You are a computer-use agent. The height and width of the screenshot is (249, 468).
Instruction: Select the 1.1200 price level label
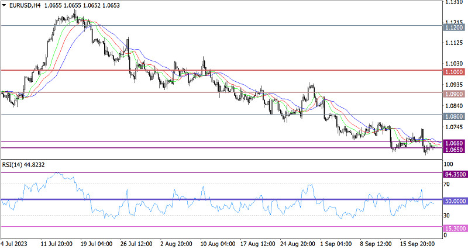pyautogui.click(x=454, y=27)
